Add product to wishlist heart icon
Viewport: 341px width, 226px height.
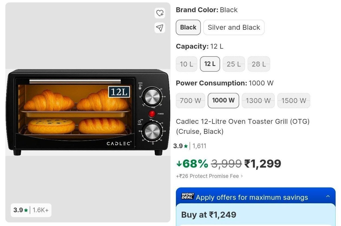[160, 13]
